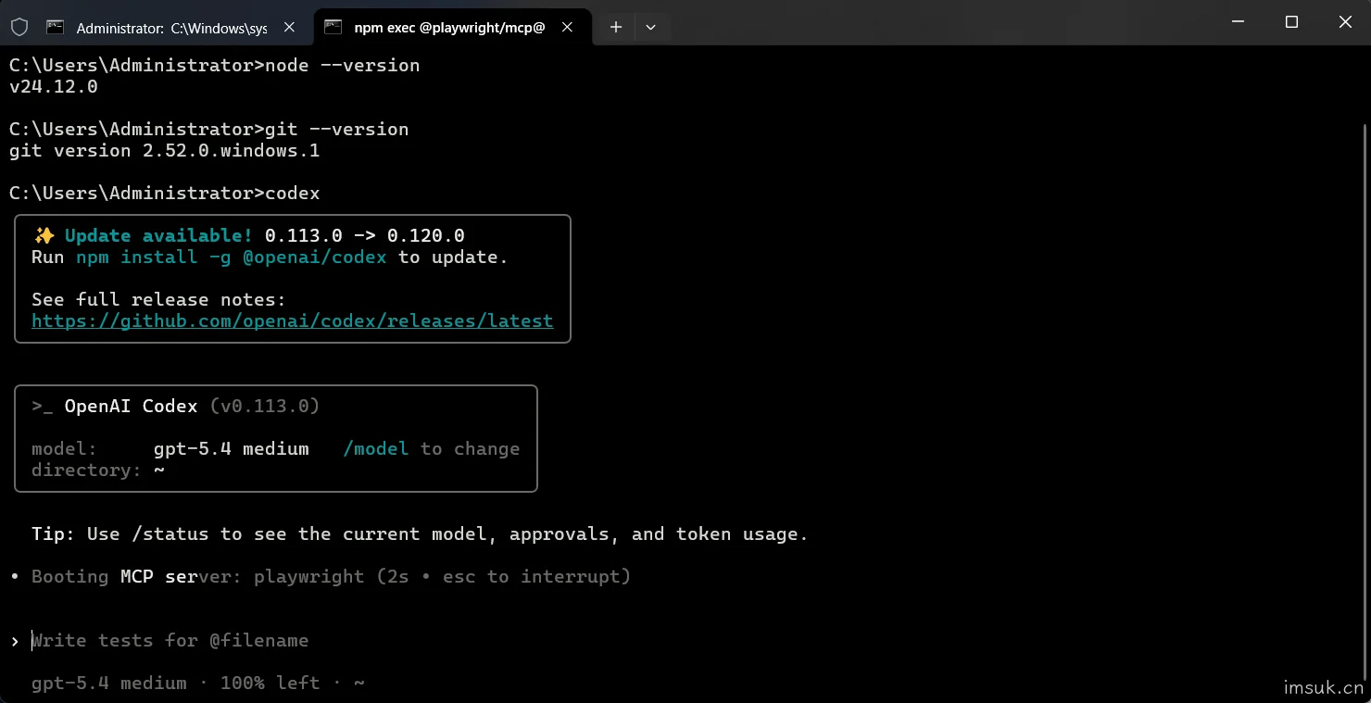Close the Administrator: C:\Windows tab
Image resolution: width=1371 pixels, height=703 pixels.
[x=289, y=28]
